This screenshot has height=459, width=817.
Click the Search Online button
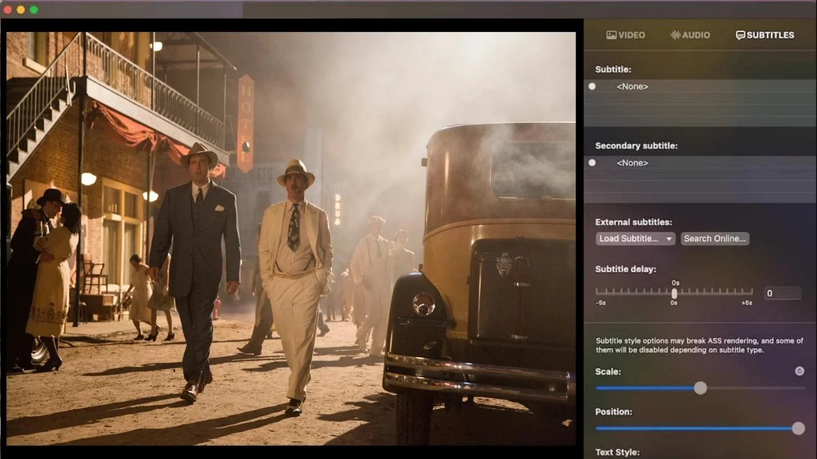point(715,239)
